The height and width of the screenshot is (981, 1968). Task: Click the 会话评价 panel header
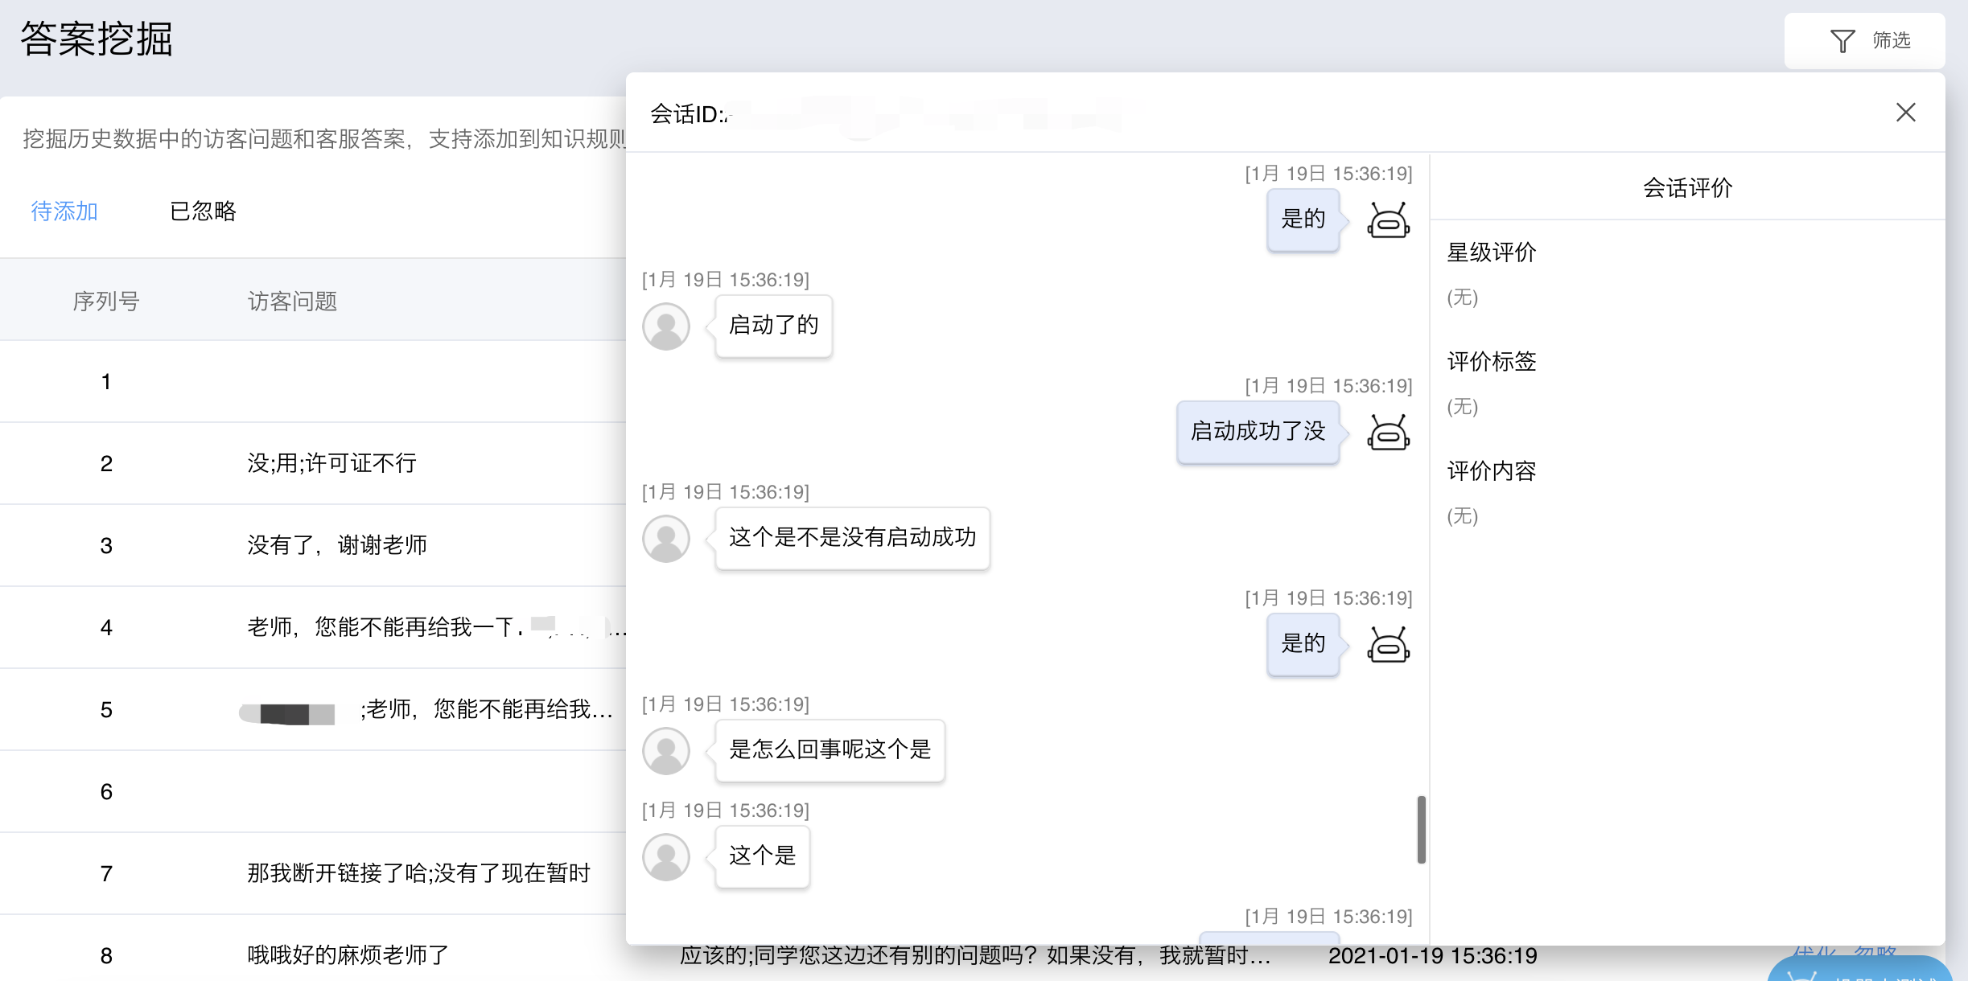[x=1687, y=188]
